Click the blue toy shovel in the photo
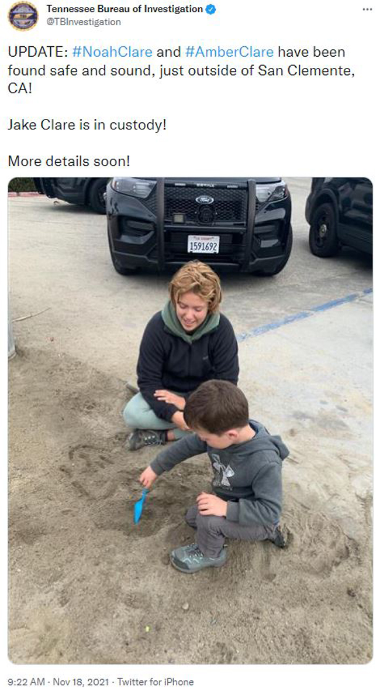Image resolution: width=380 pixels, height=695 pixels. (x=140, y=506)
